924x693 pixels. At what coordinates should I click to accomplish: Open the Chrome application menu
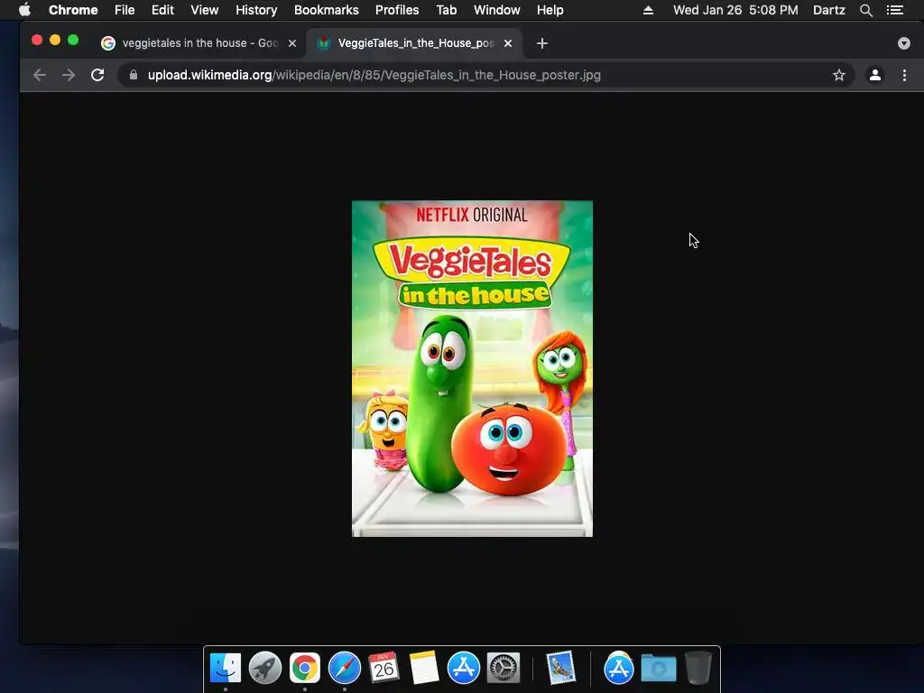point(73,10)
